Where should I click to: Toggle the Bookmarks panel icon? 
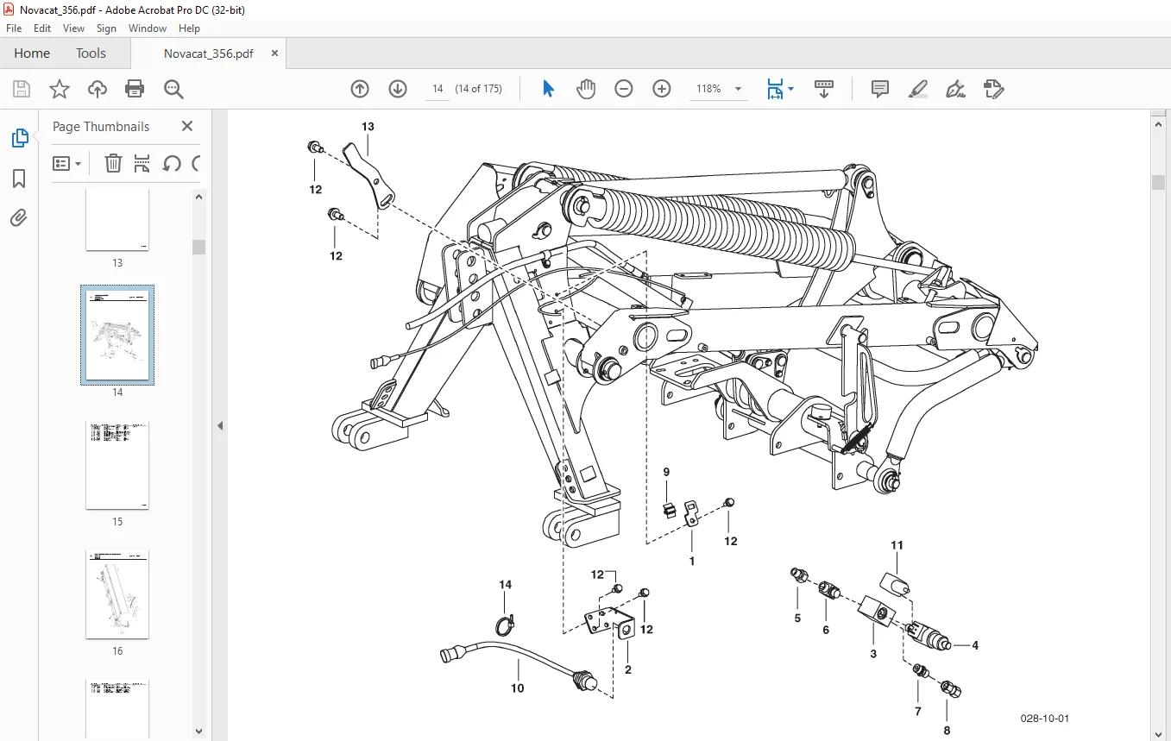(x=19, y=179)
